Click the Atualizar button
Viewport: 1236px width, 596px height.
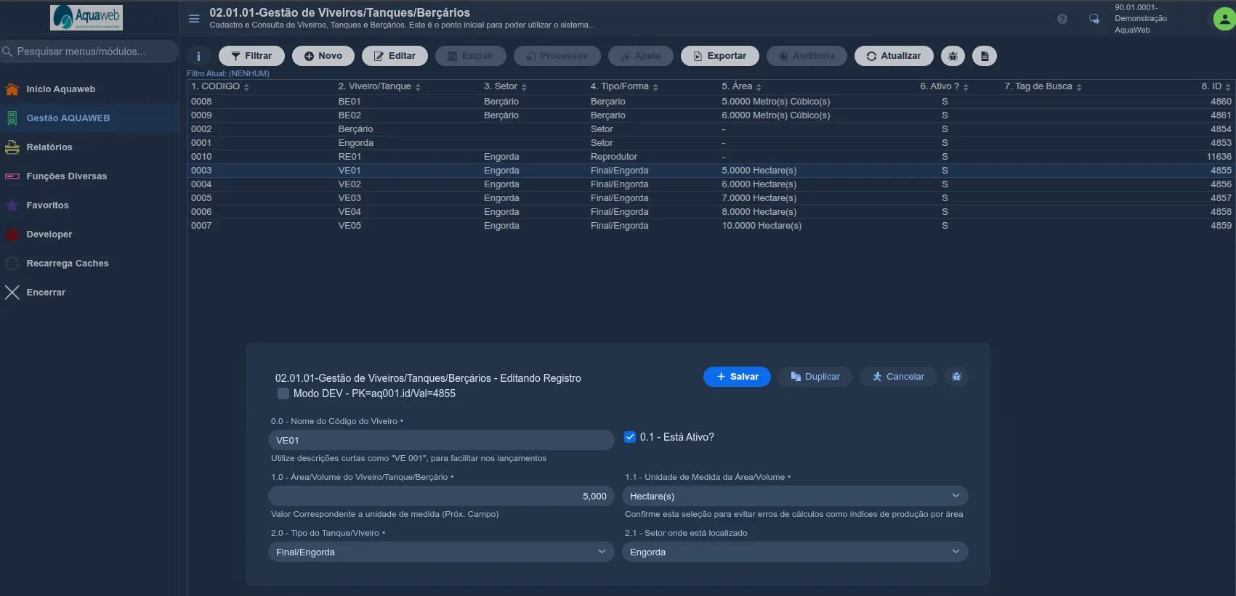click(x=894, y=56)
